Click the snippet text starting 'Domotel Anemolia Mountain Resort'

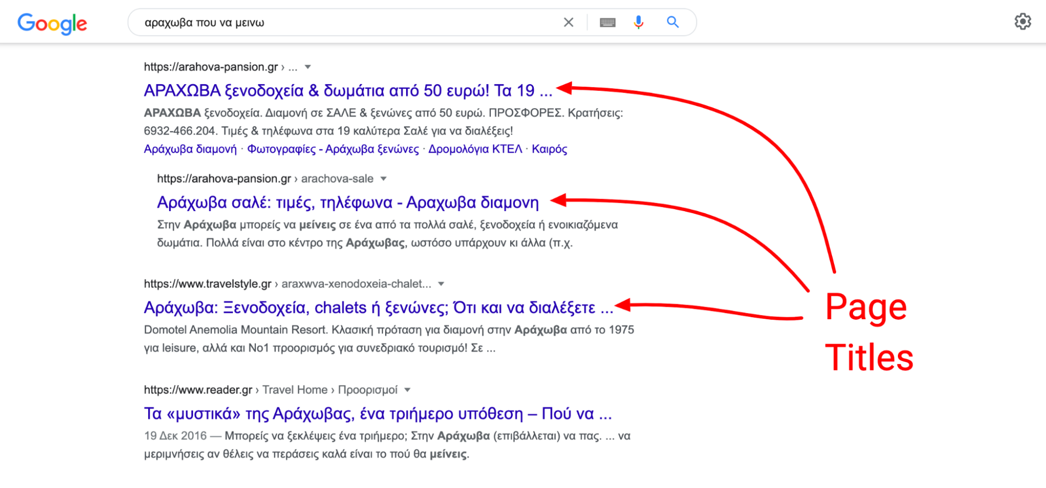[x=389, y=339]
